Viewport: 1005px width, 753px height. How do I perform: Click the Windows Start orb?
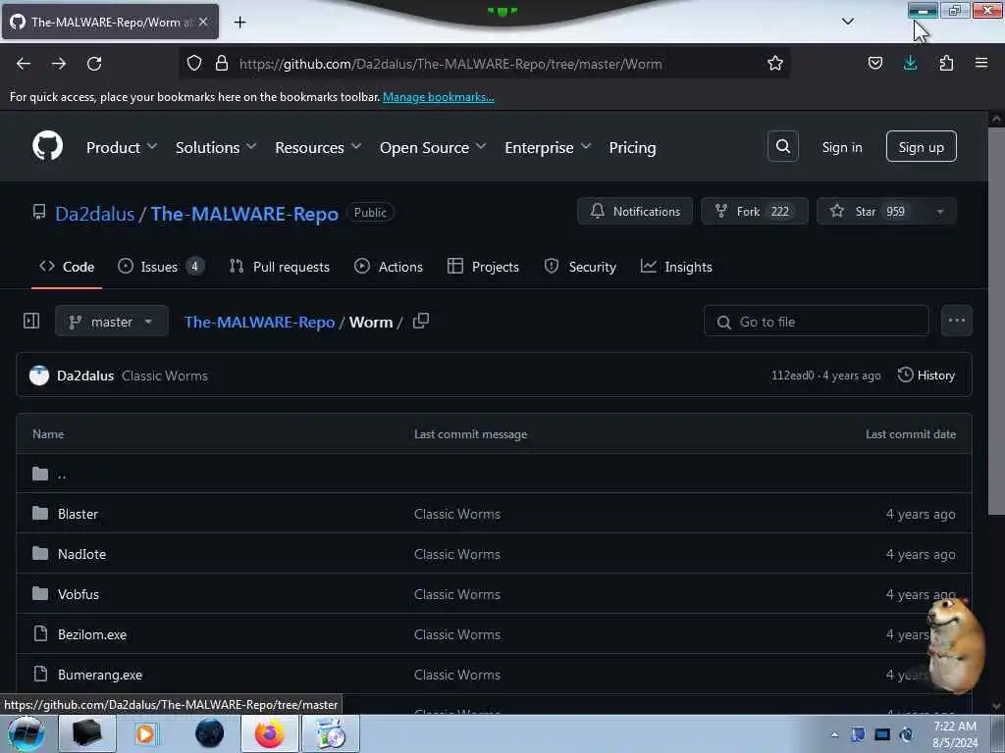pos(26,733)
